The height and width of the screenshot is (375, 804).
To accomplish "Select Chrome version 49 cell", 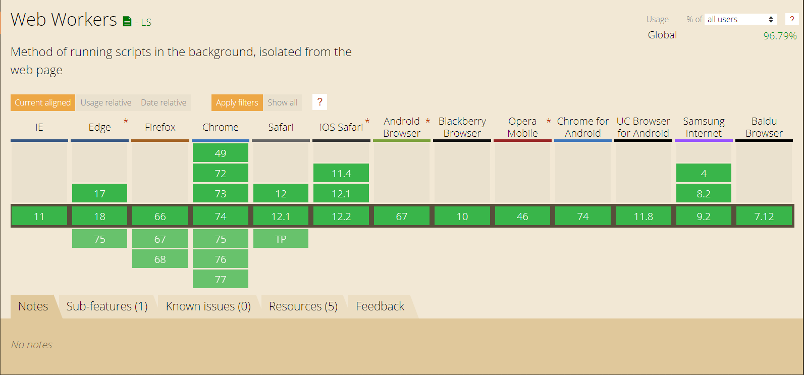I will click(x=221, y=153).
